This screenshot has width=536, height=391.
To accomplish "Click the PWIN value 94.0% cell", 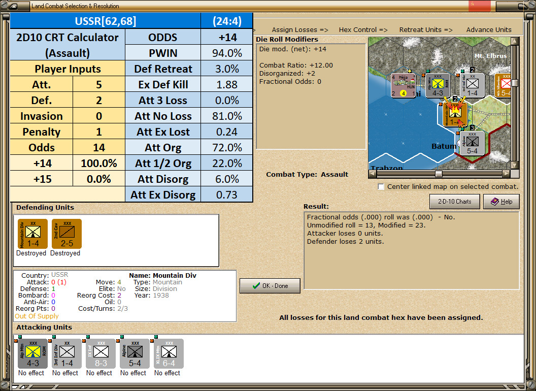I will click(227, 53).
